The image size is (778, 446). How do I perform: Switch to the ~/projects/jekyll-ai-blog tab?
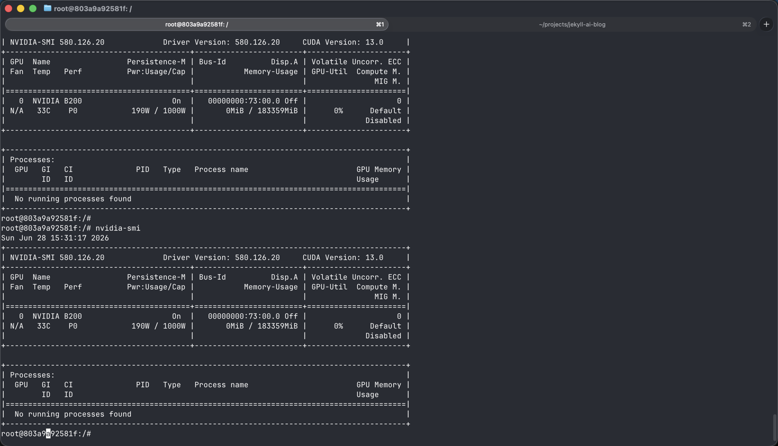[x=572, y=24]
